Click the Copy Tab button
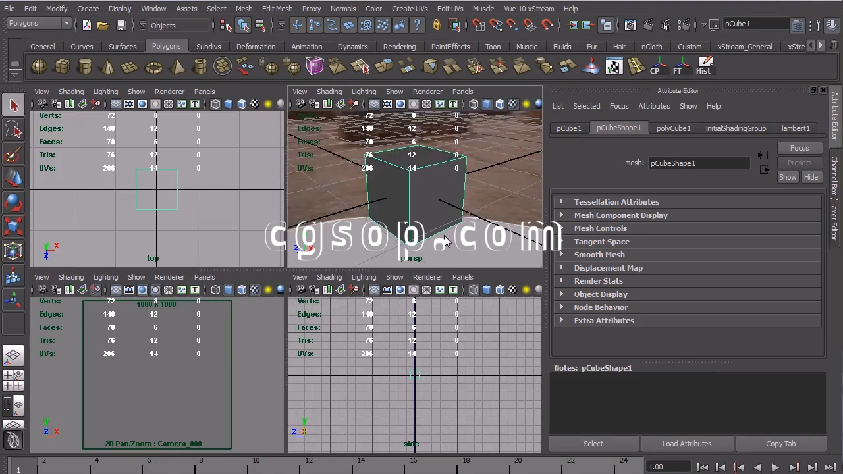Image resolution: width=843 pixels, height=474 pixels. point(780,444)
